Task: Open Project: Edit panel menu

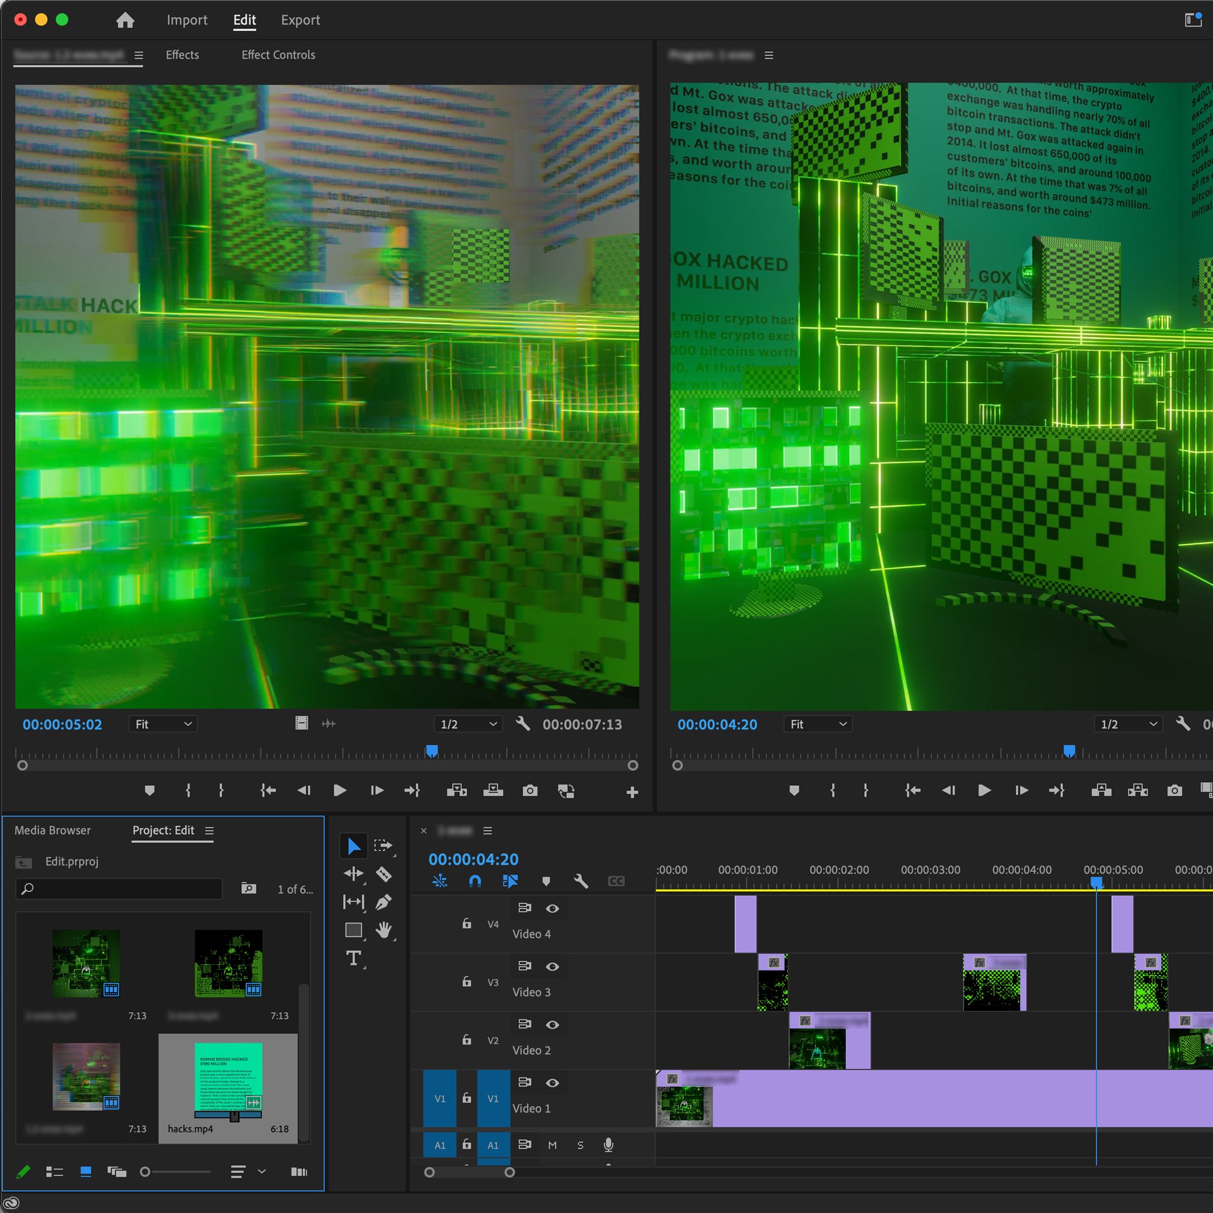Action: coord(209,831)
